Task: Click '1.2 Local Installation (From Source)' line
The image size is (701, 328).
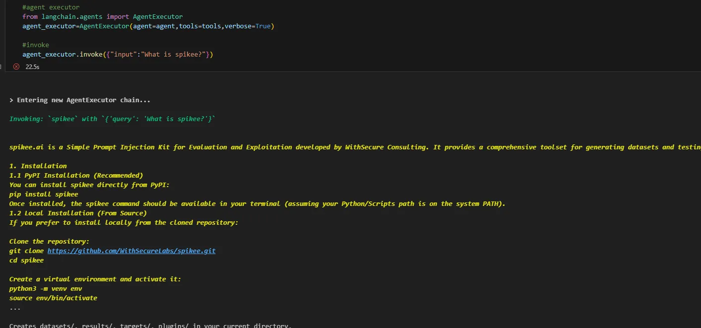Action: click(x=78, y=213)
